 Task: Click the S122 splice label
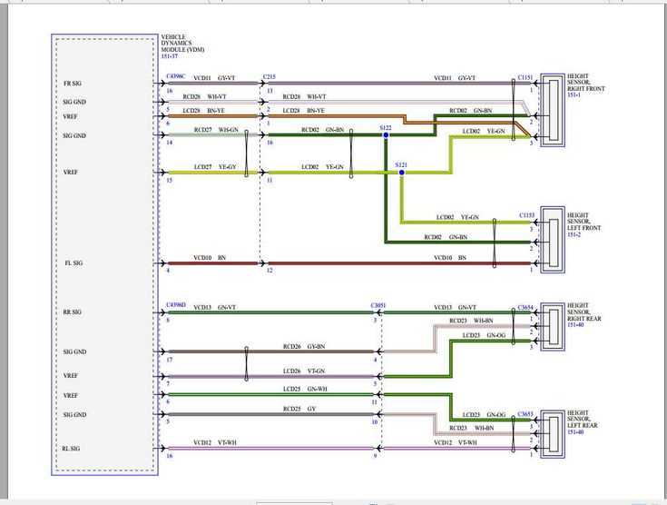pyautogui.click(x=386, y=128)
